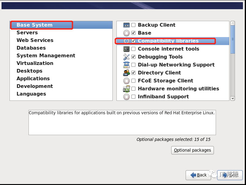Click the Dial-up Networking Support phone icon
The image size is (246, 185).
[x=127, y=65]
